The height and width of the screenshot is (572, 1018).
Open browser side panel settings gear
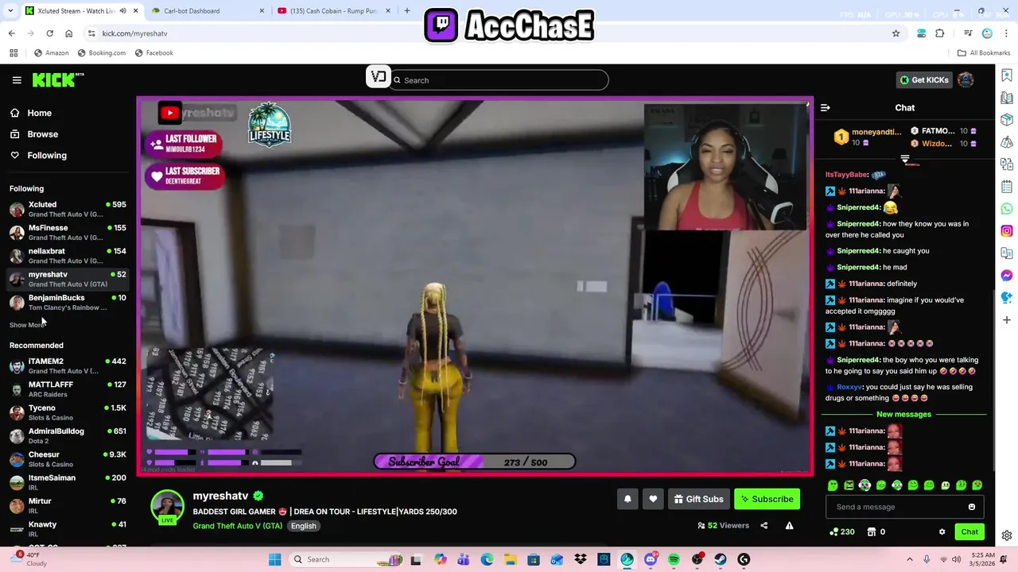tap(1007, 535)
